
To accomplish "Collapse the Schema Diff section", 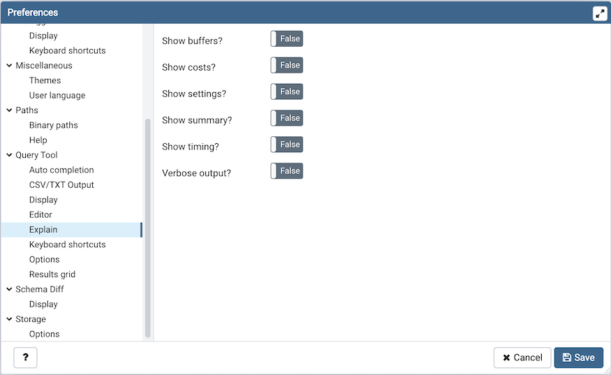I will pos(9,289).
